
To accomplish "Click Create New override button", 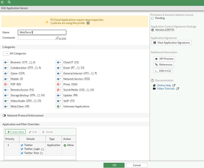I will 15,132.
